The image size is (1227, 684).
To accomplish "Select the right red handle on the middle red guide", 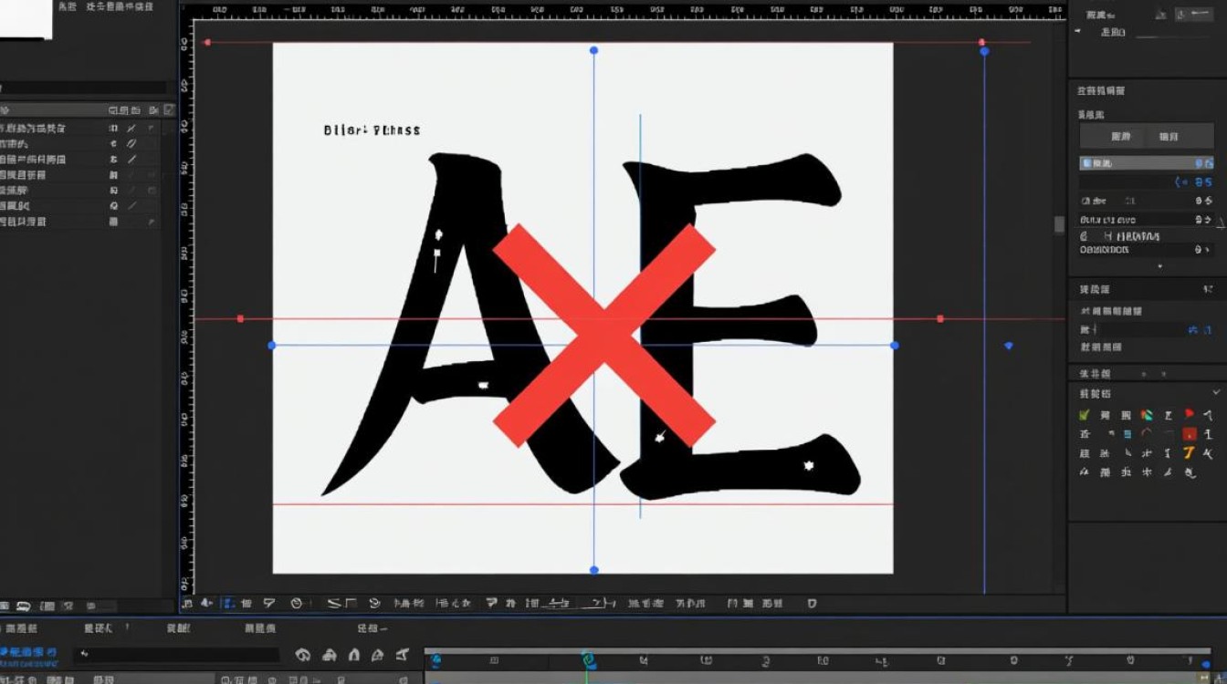I will (940, 318).
